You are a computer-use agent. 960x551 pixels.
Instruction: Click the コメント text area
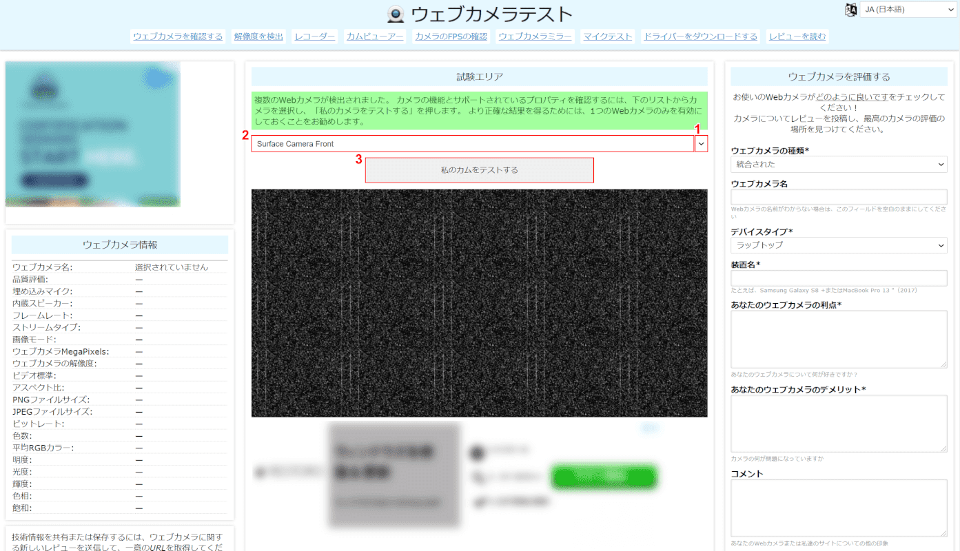pyautogui.click(x=839, y=508)
